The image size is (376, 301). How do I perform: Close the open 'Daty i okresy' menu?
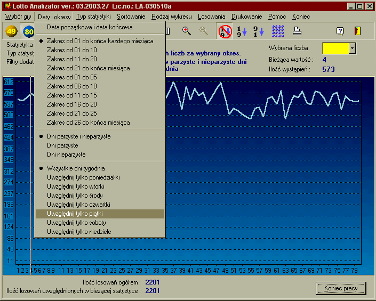pos(54,17)
